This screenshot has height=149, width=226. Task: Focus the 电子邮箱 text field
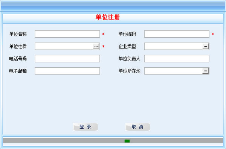[x=67, y=71]
